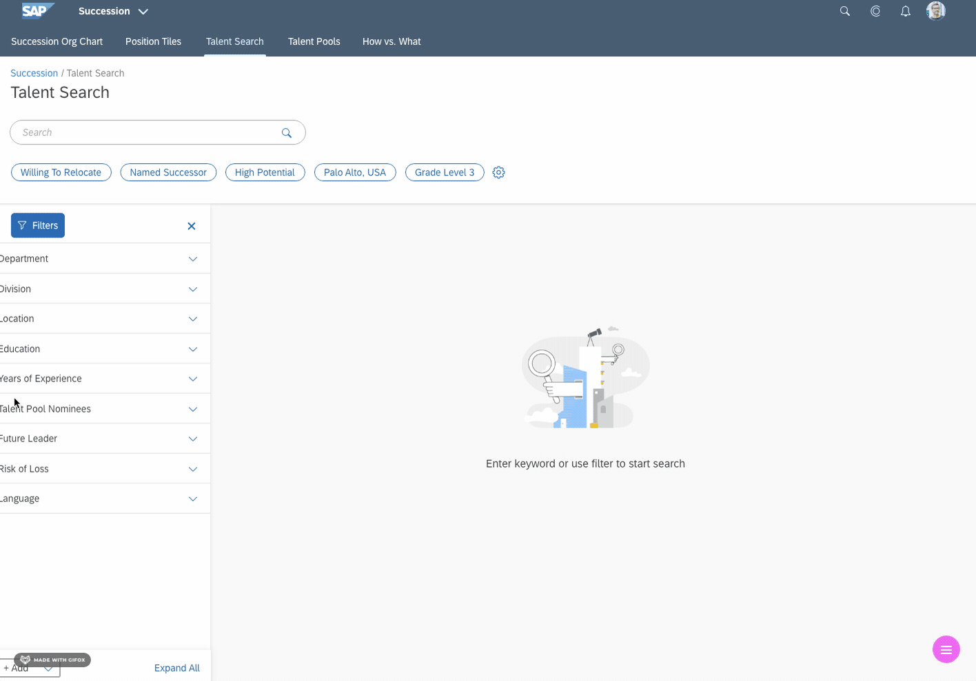The height and width of the screenshot is (681, 976).
Task: Open quick filter settings gear
Action: point(499,172)
